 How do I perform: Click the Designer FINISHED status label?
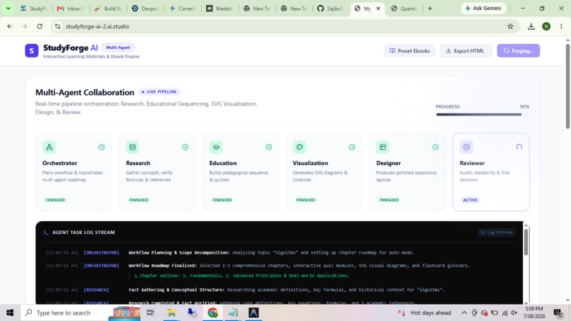pyautogui.click(x=389, y=200)
